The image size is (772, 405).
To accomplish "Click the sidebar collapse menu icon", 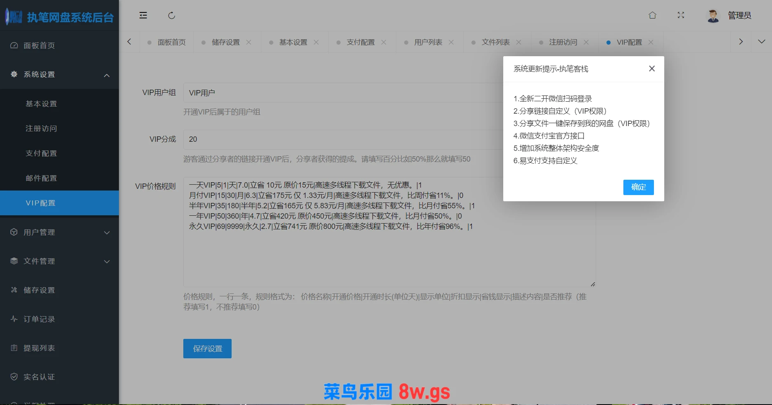I will click(143, 16).
